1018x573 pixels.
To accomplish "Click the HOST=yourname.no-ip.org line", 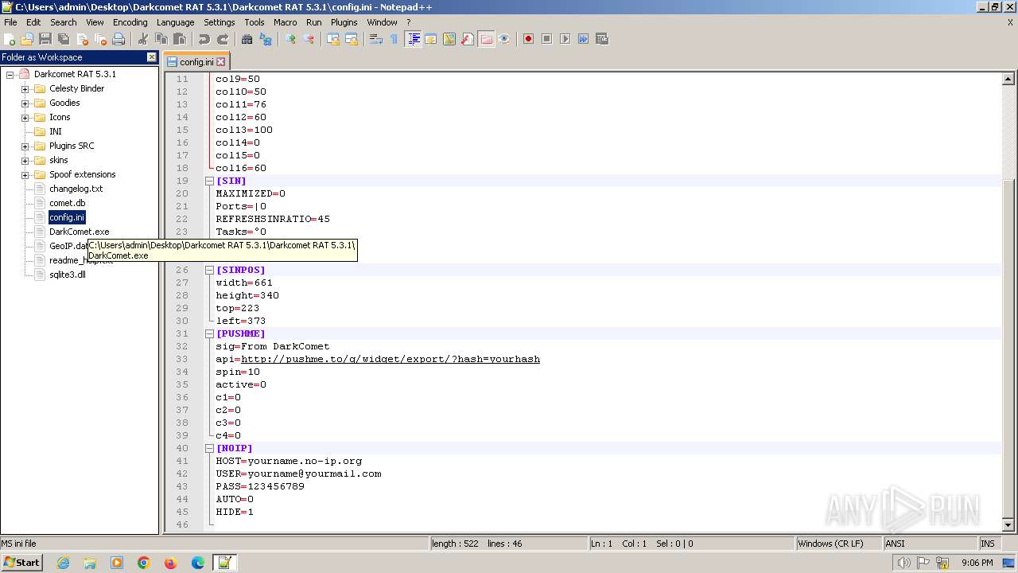I will coord(289,461).
